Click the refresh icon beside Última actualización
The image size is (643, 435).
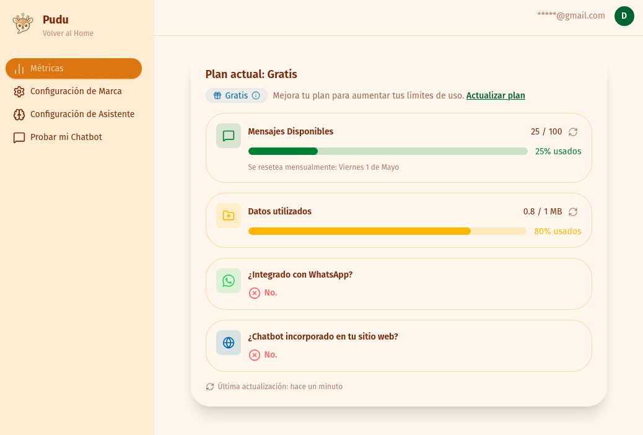[x=210, y=387]
